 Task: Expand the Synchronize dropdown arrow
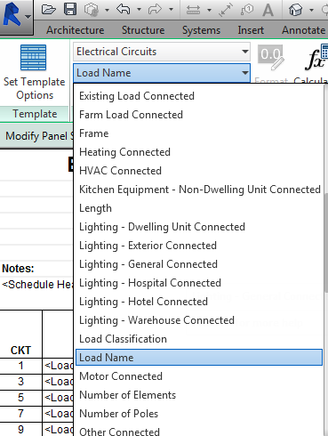(x=107, y=10)
